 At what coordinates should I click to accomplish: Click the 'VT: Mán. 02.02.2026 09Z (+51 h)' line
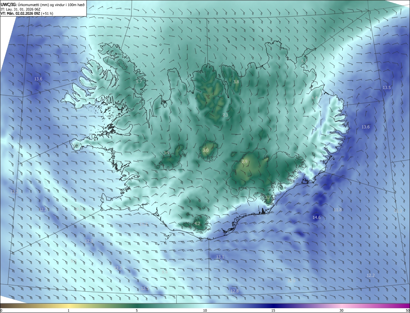coord(27,13)
